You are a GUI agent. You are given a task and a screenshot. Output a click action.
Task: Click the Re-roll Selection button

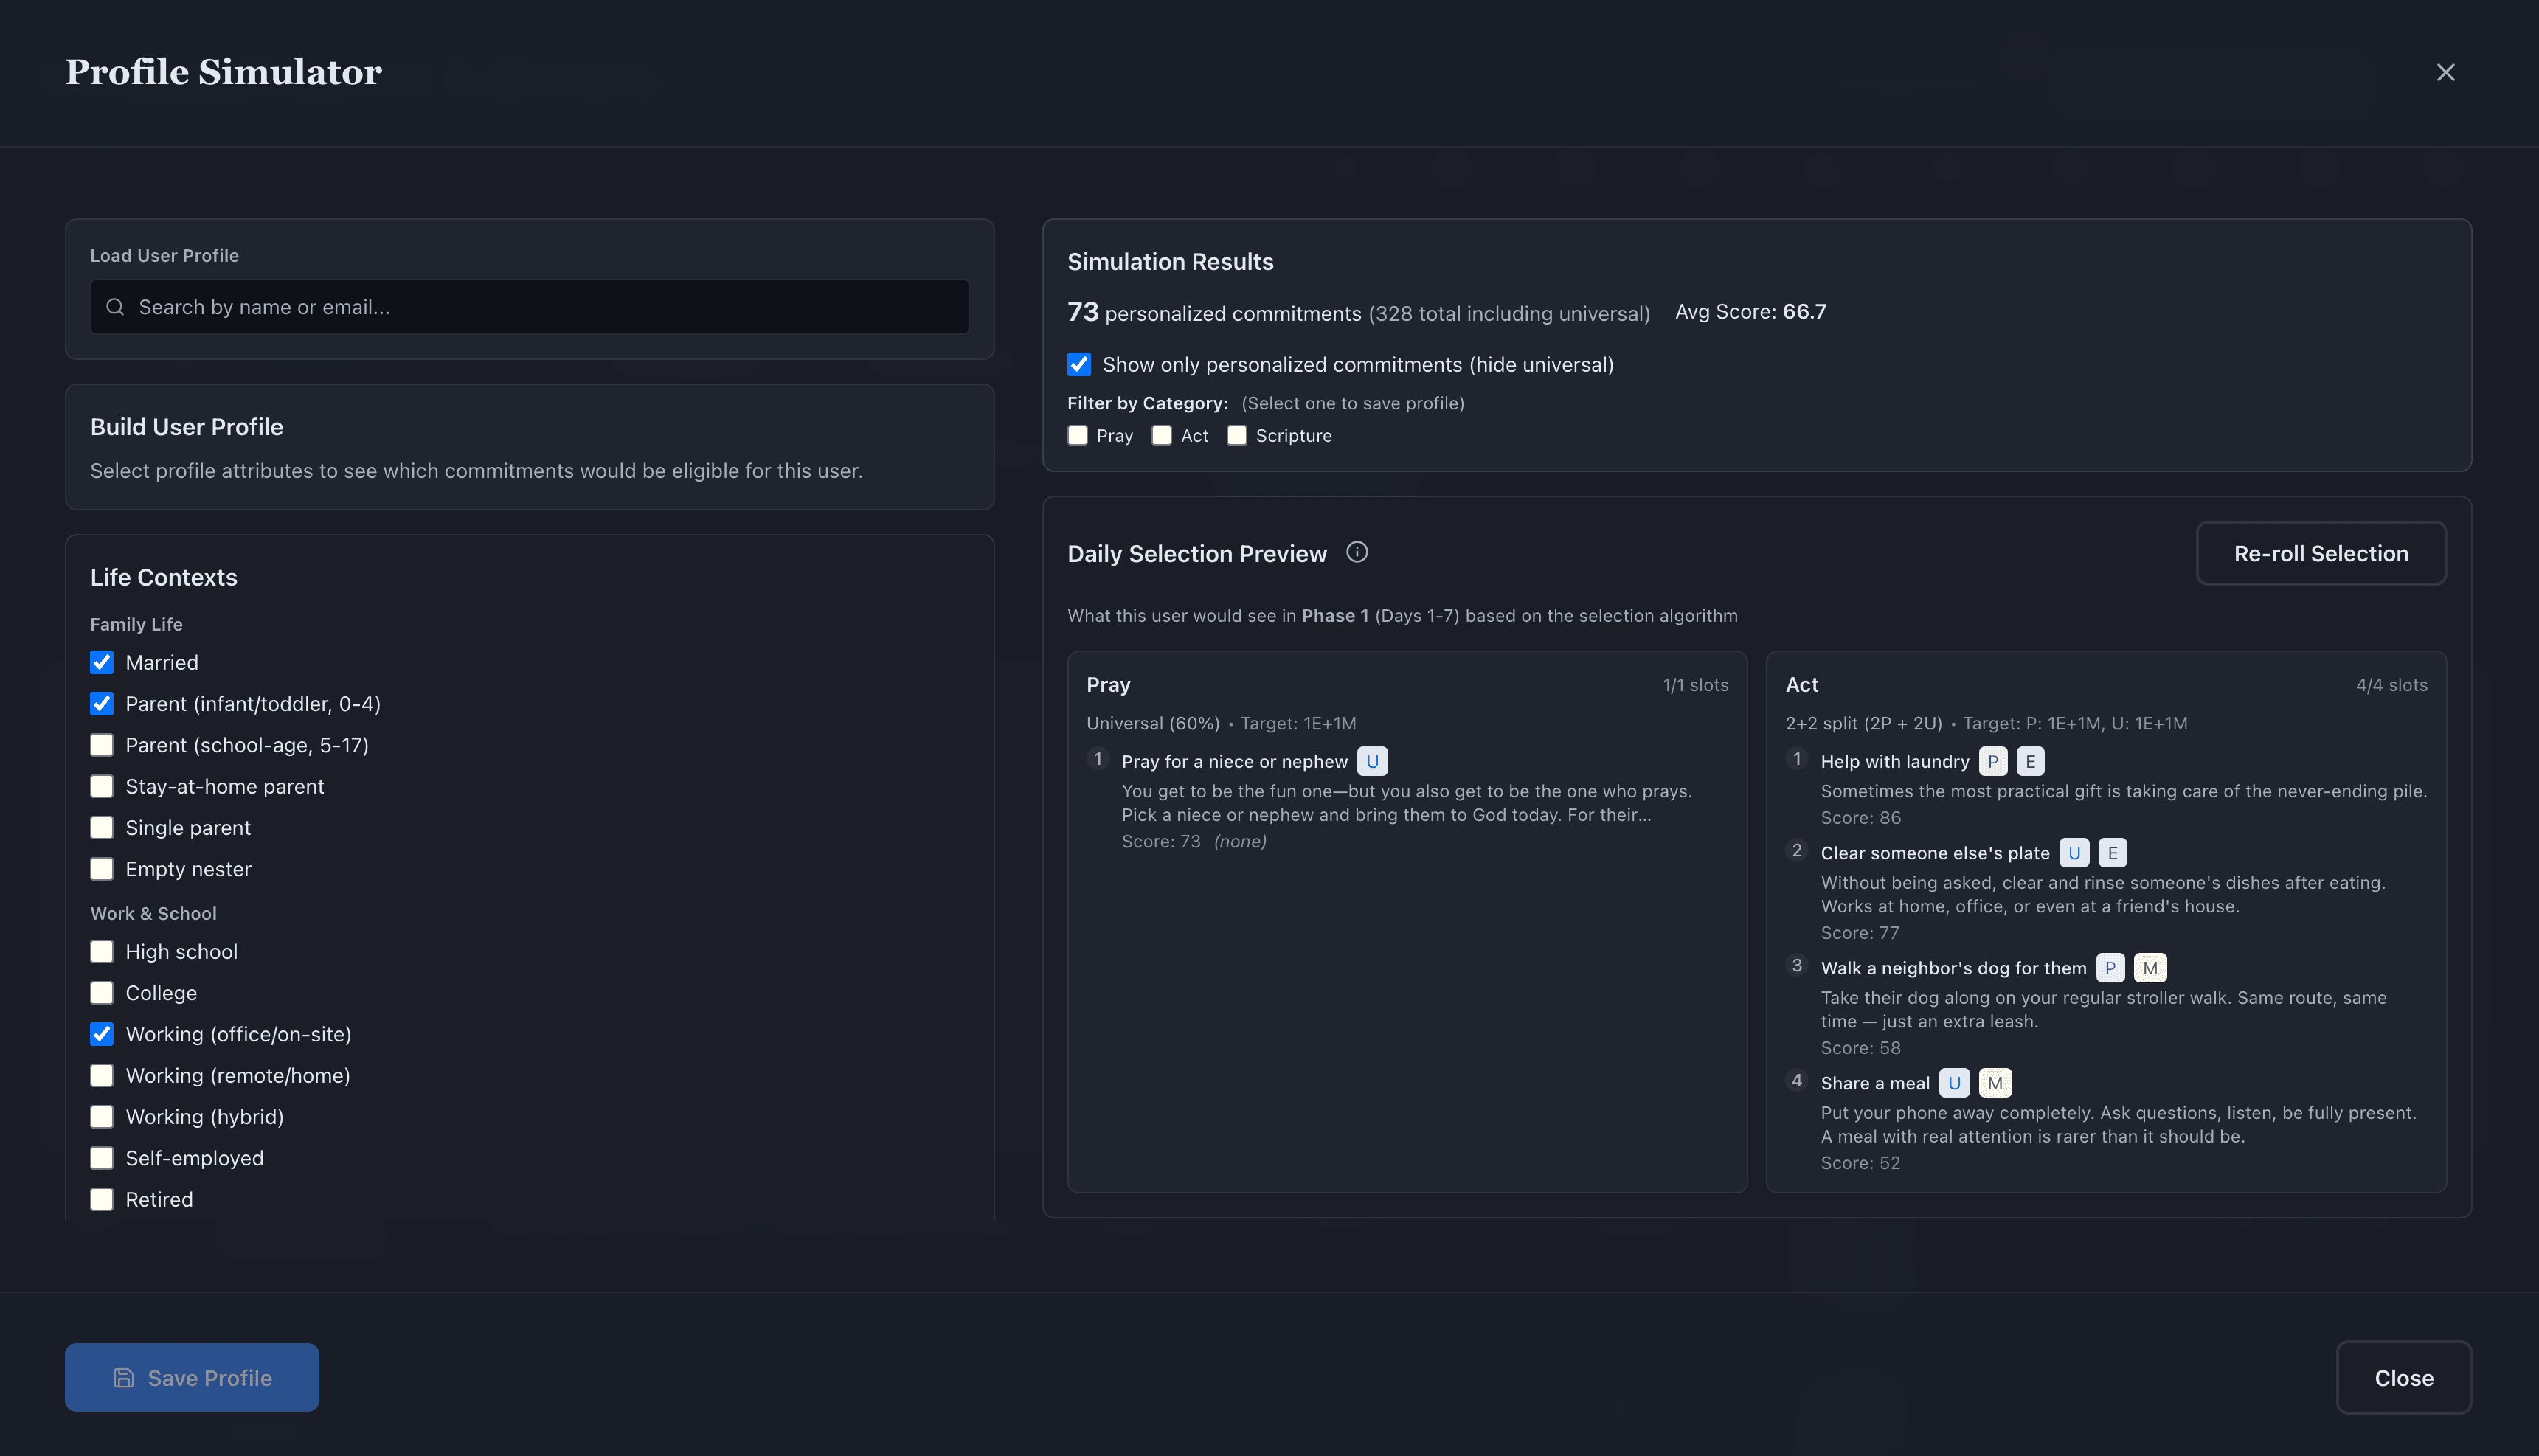click(2320, 553)
